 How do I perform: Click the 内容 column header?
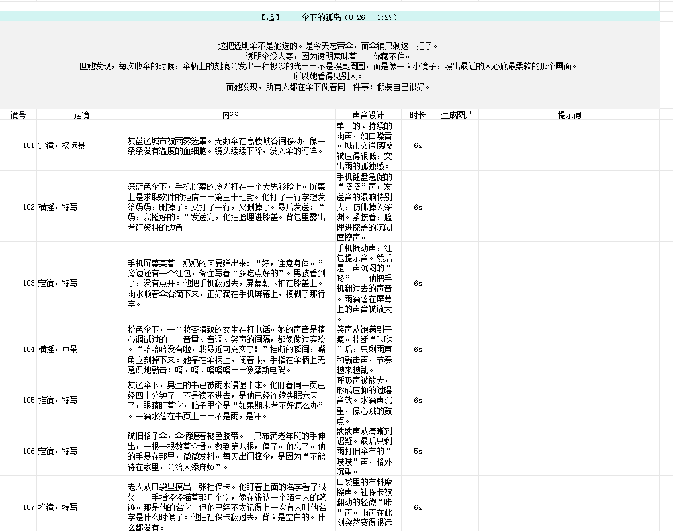coord(230,114)
